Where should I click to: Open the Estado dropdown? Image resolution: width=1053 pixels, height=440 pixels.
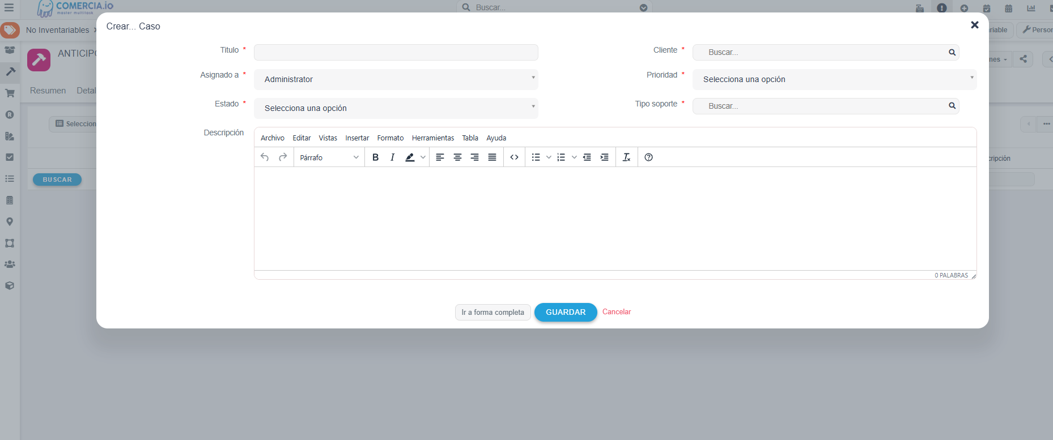(x=396, y=108)
